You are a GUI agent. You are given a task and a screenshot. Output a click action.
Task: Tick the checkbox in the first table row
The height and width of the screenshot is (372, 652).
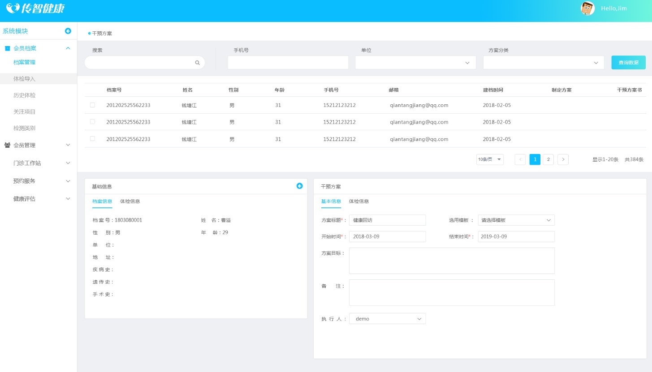tap(92, 105)
